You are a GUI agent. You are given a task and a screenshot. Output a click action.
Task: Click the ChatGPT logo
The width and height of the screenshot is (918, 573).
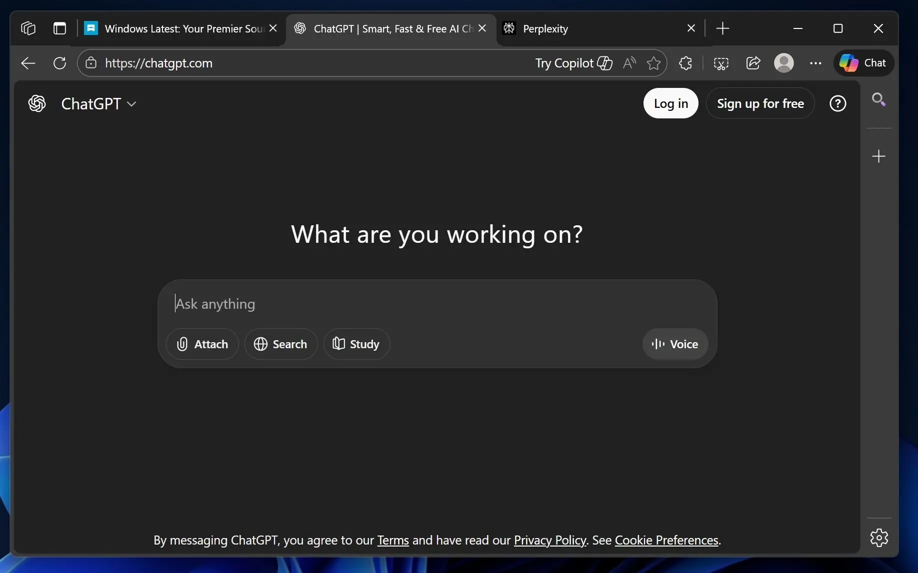36,103
